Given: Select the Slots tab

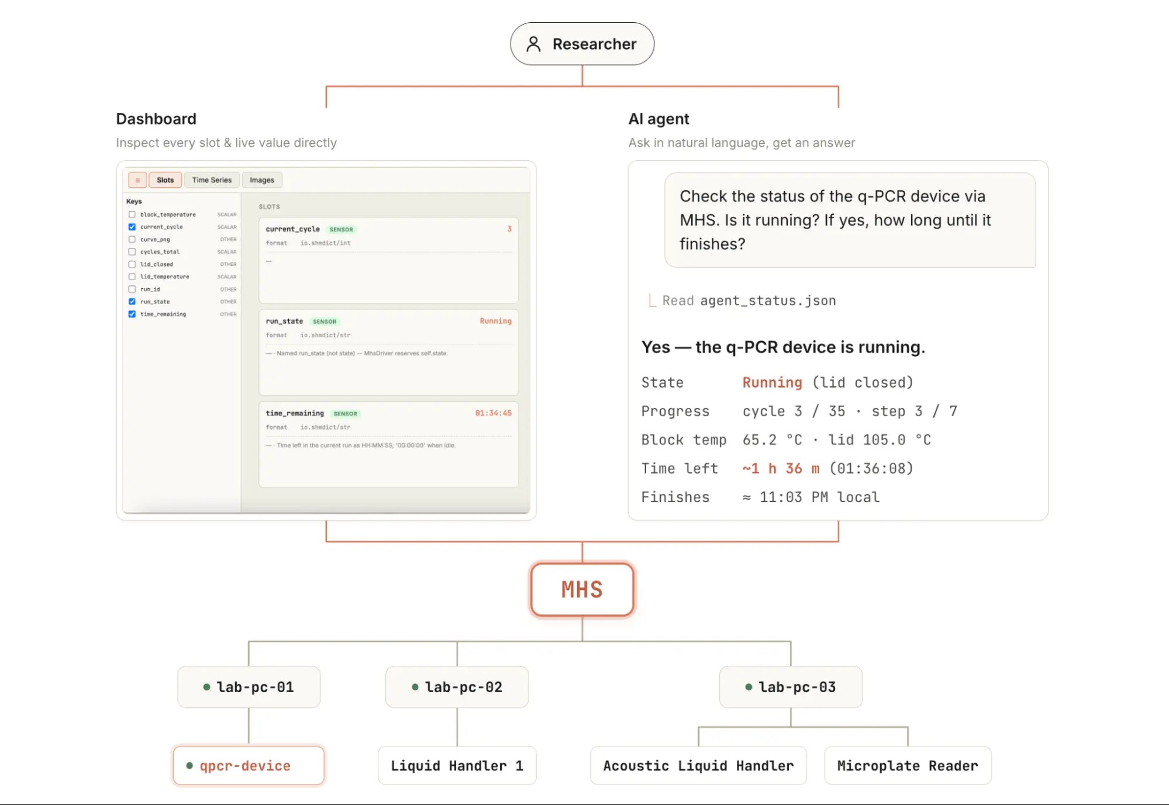Looking at the screenshot, I should (x=165, y=180).
